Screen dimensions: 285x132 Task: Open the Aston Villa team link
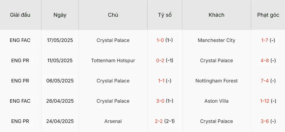[x=216, y=101]
